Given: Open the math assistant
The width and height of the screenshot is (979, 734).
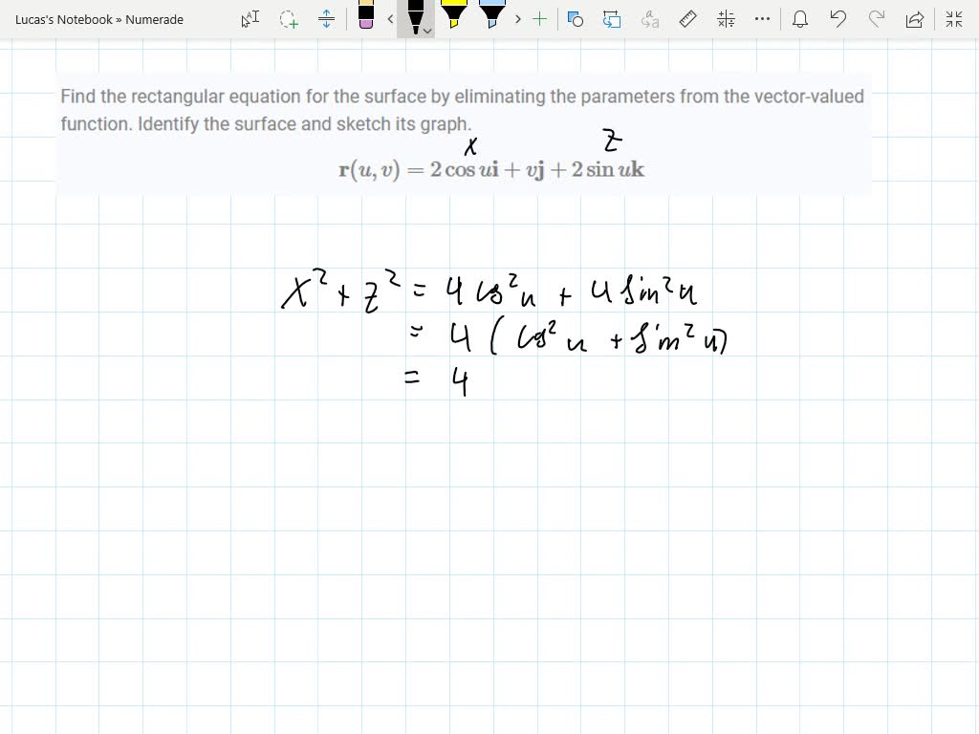Looking at the screenshot, I should [726, 18].
